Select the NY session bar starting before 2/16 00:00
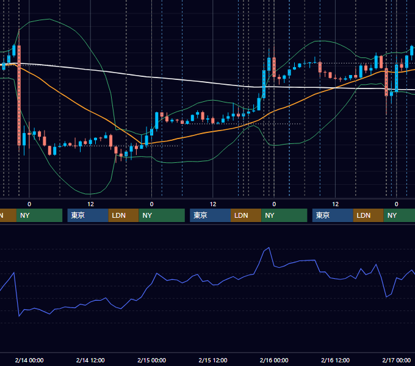 [284, 215]
